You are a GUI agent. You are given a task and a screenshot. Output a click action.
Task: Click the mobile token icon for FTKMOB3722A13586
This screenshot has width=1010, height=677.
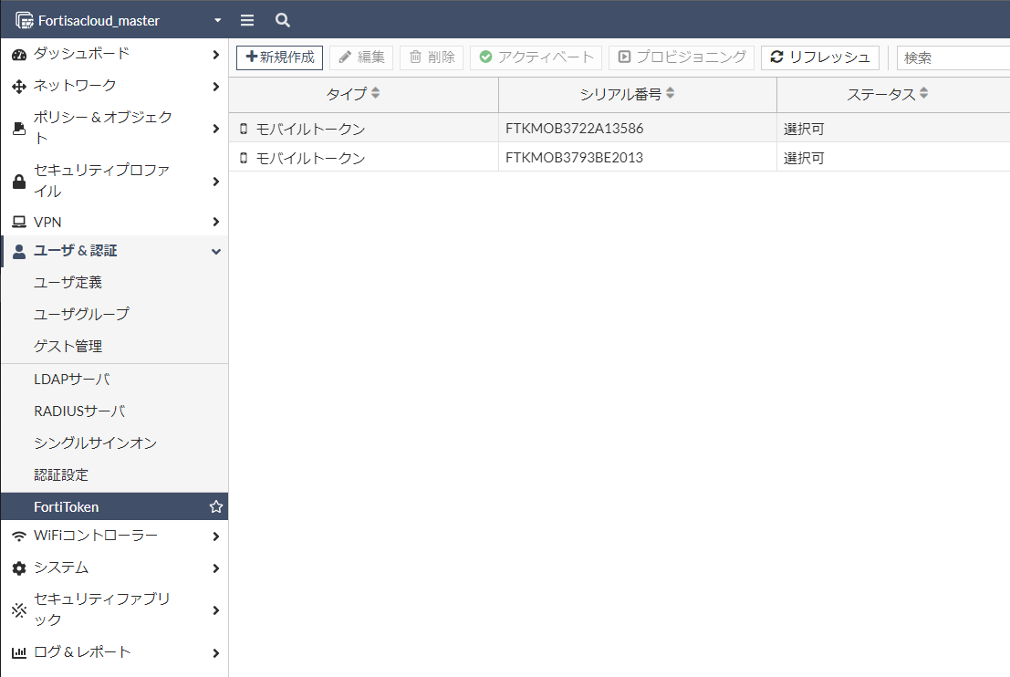click(244, 129)
